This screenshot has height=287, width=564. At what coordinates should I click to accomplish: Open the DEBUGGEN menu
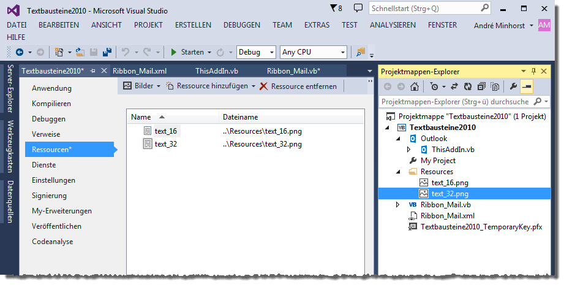click(241, 25)
